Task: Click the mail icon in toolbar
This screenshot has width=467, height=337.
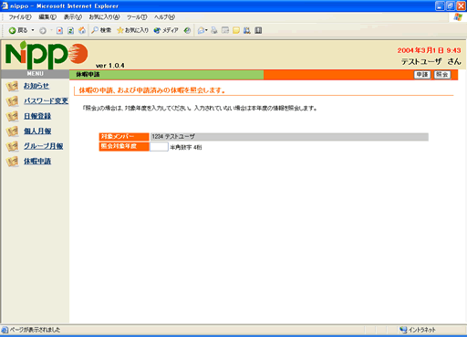Action: point(201,30)
